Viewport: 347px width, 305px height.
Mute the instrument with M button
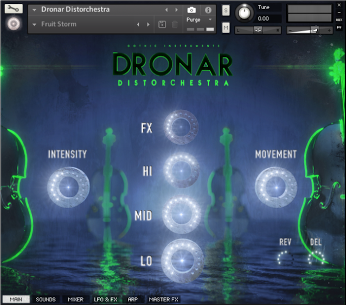coord(226,28)
